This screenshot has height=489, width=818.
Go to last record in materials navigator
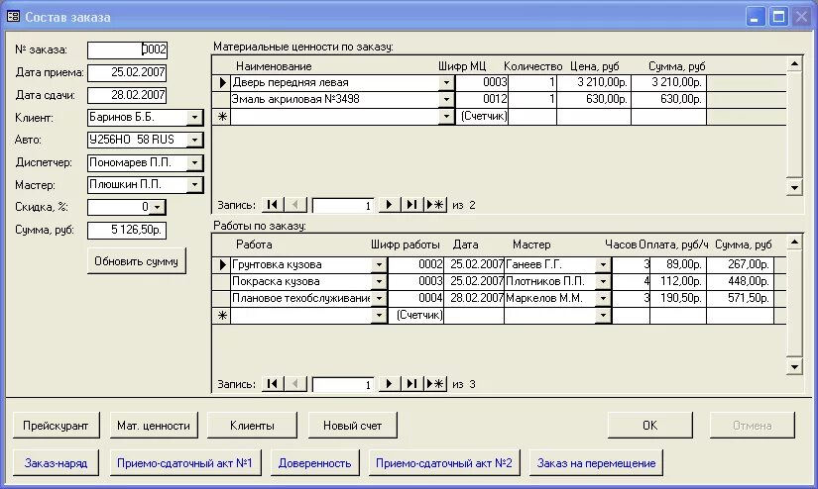tap(412, 205)
